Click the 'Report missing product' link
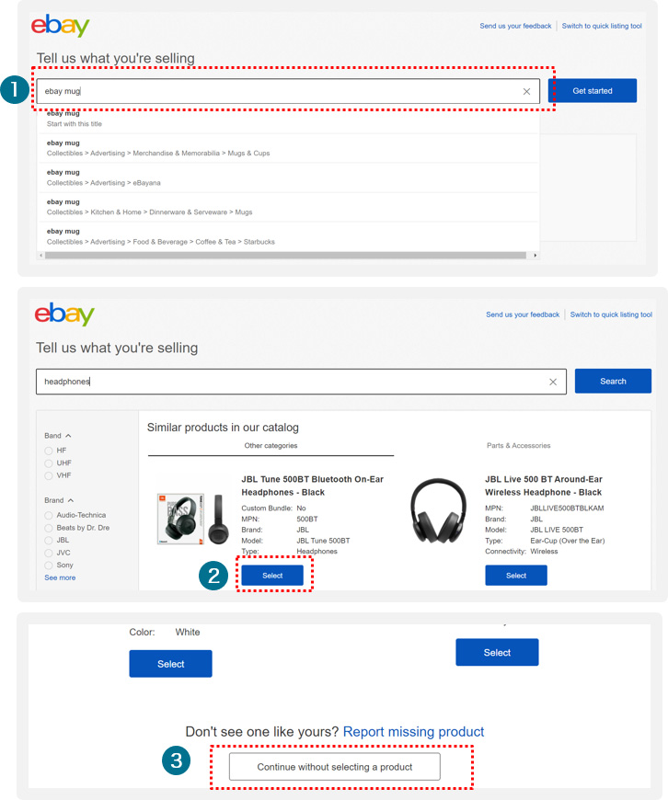The image size is (668, 800). [x=413, y=732]
